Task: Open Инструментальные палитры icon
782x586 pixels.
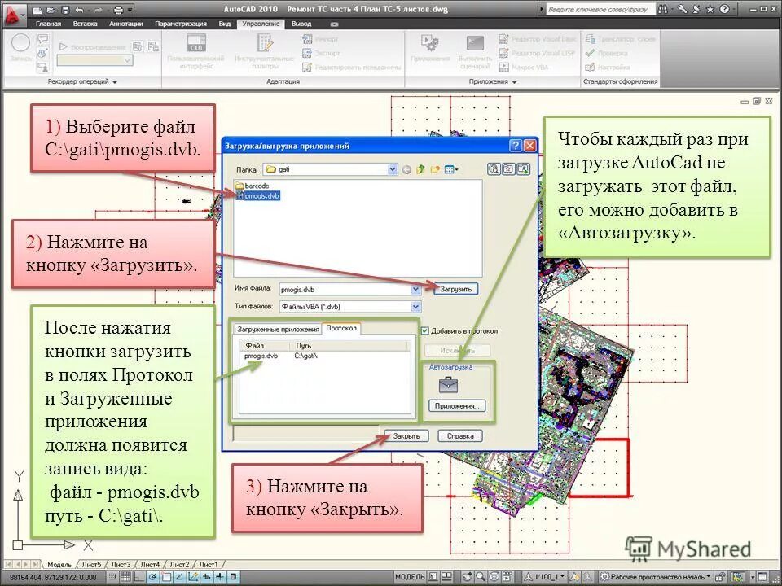Action: [265, 43]
